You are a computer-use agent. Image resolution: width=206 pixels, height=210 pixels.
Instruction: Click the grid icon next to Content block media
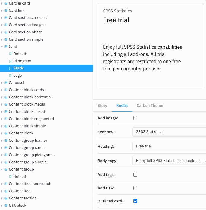click(x=6, y=104)
